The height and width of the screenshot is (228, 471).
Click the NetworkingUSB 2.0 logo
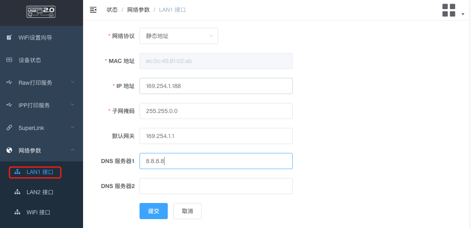(x=41, y=12)
